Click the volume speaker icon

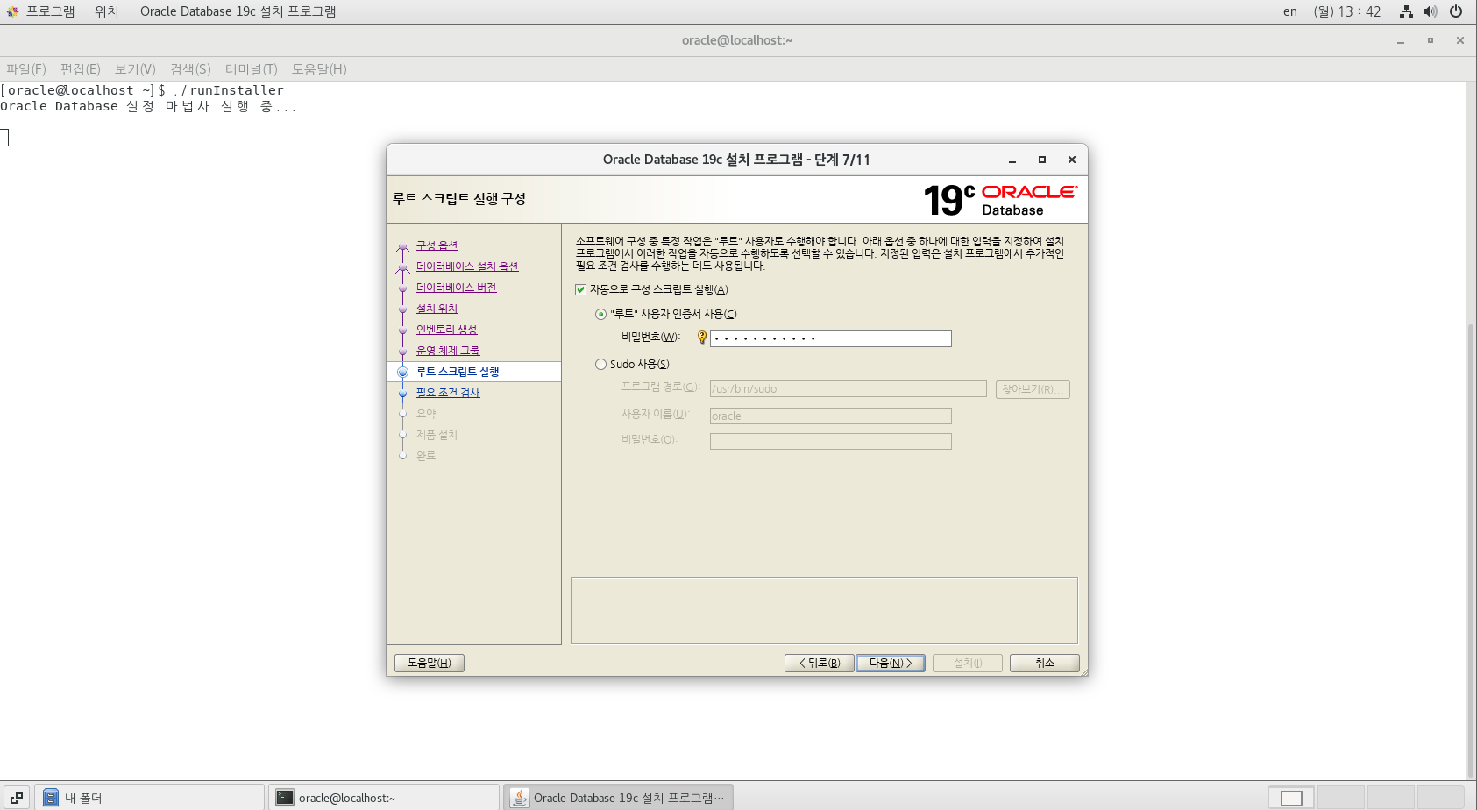pos(1431,11)
